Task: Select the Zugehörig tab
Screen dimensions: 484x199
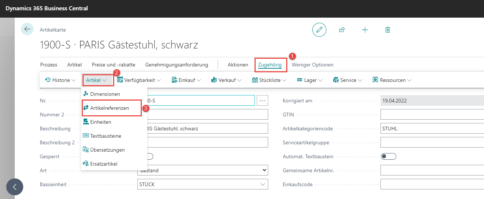Action: [x=270, y=65]
